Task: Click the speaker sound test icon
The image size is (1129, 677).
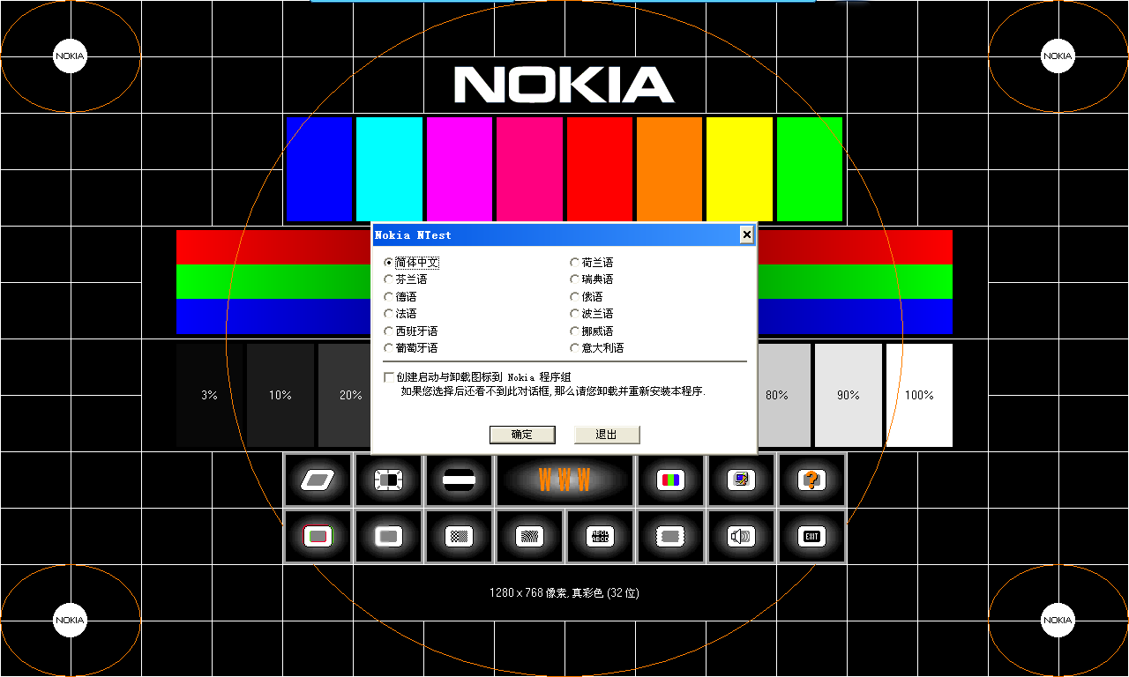Action: 741,536
